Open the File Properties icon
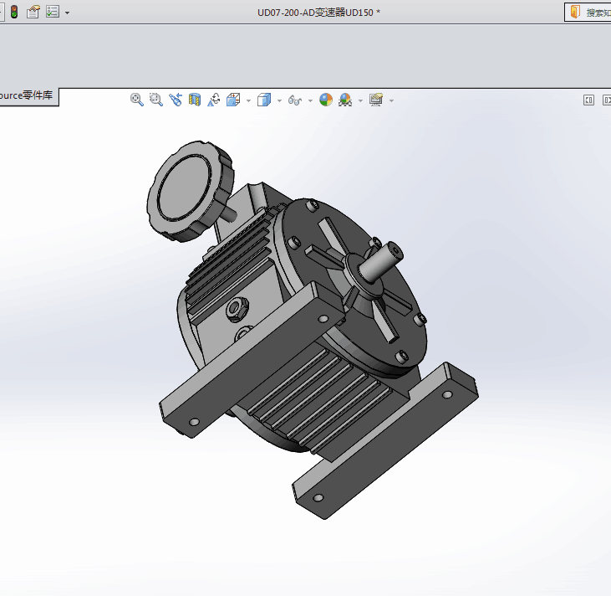 tap(33, 12)
